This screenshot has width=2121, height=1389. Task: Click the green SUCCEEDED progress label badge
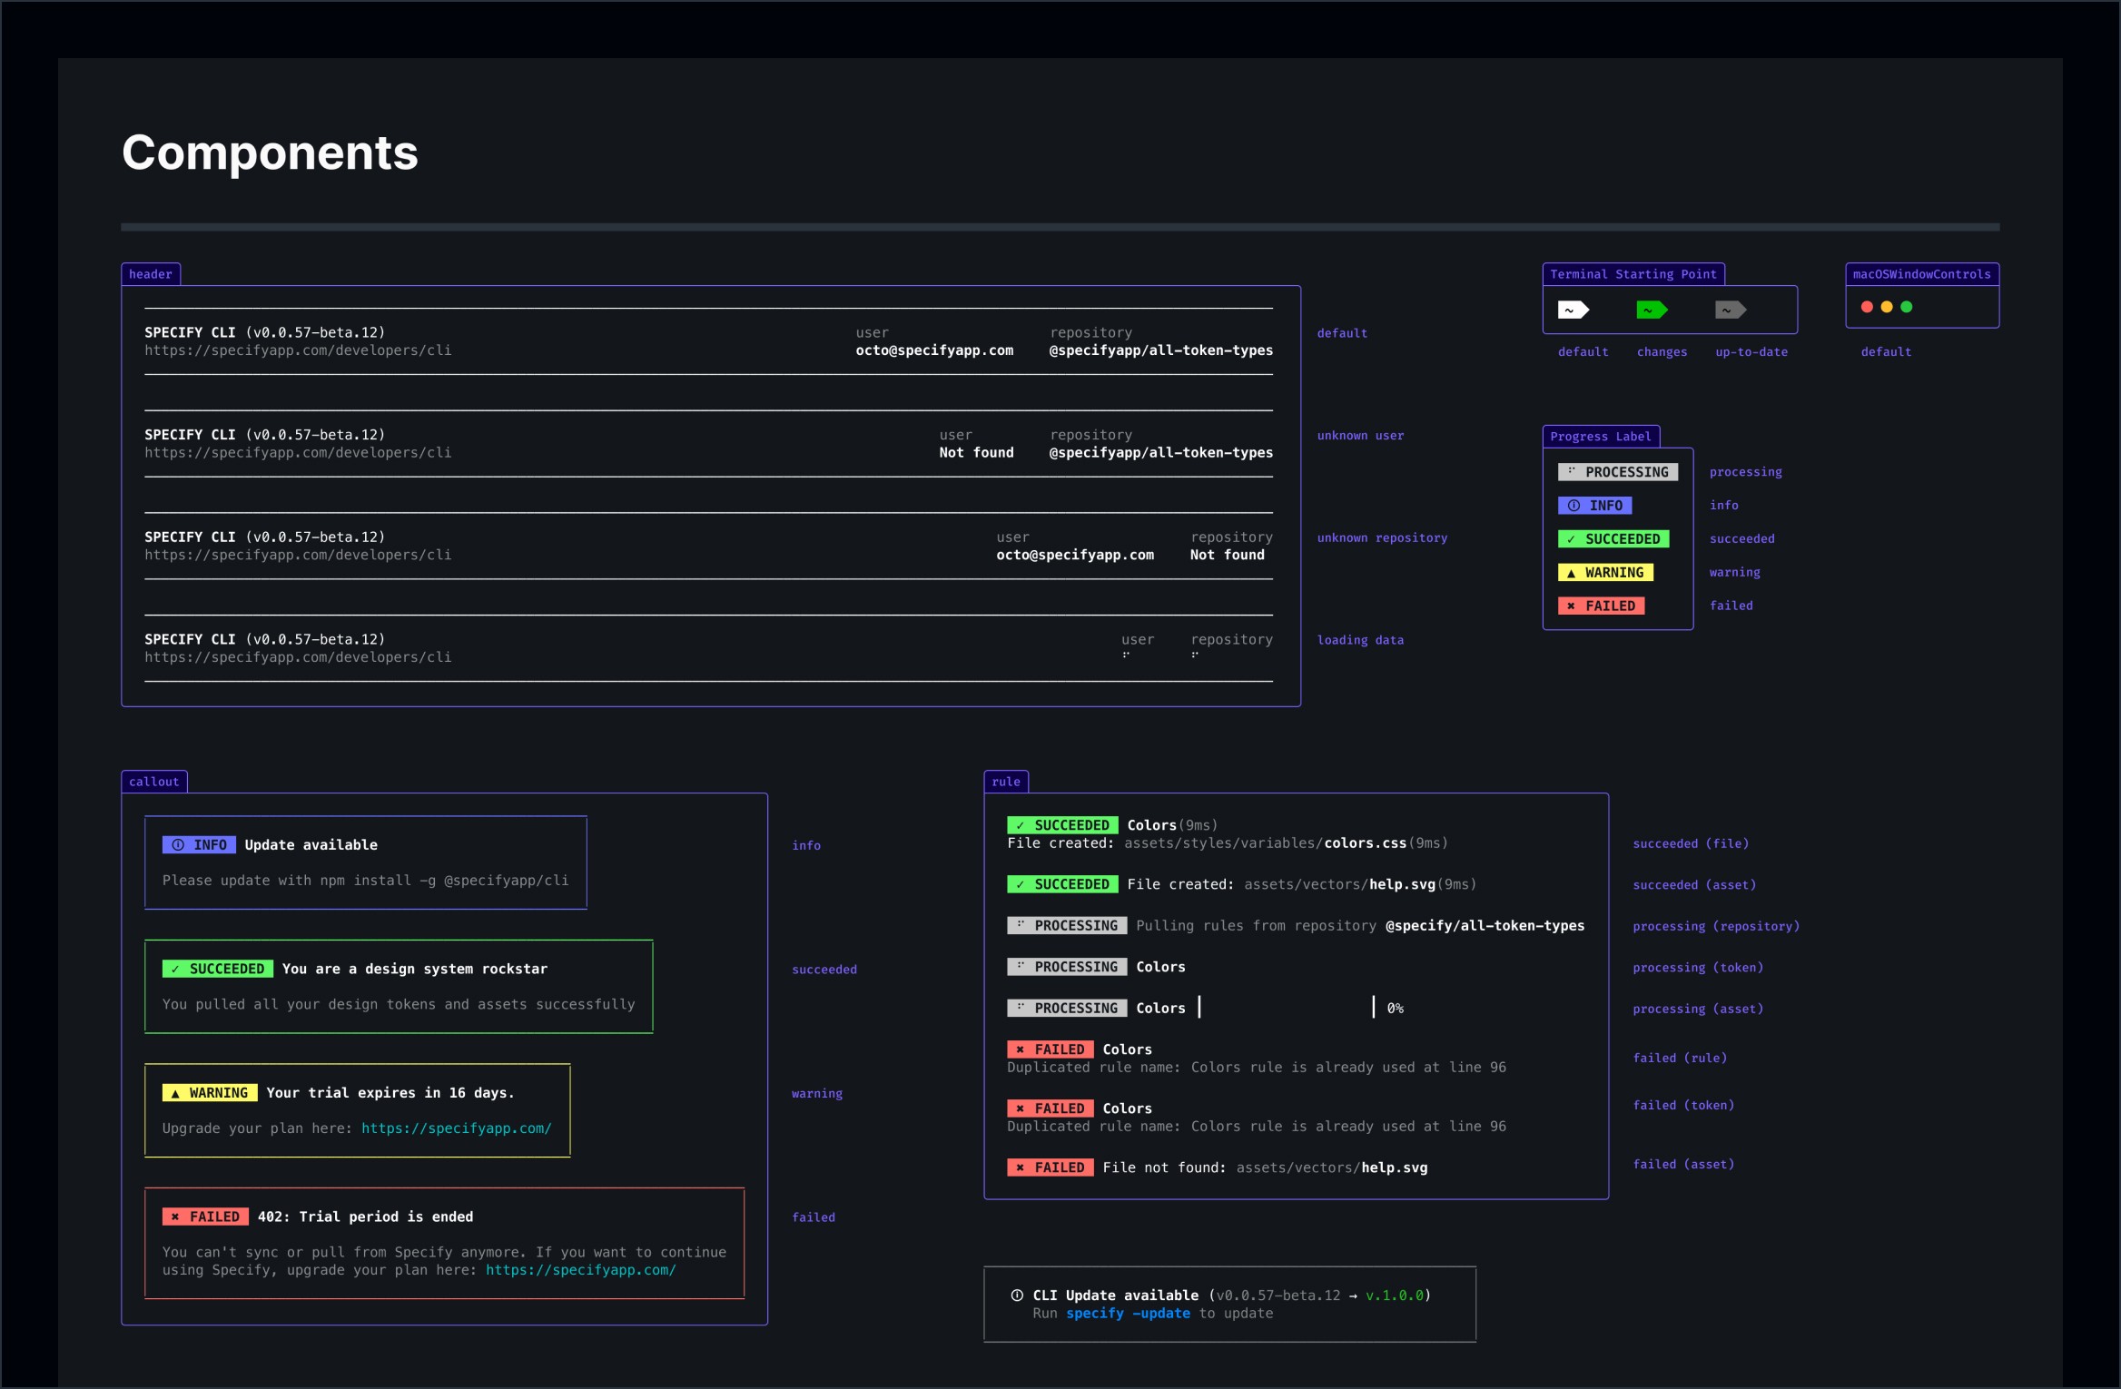[x=1613, y=539]
